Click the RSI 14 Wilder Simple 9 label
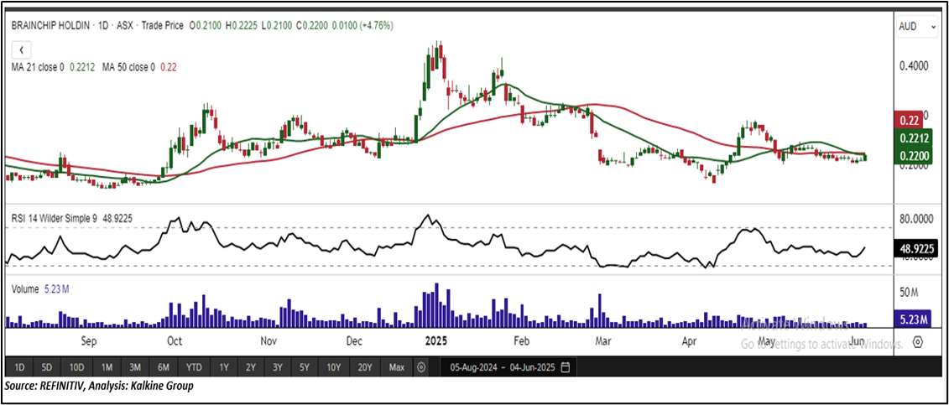Image resolution: width=949 pixels, height=405 pixels. tap(55, 219)
